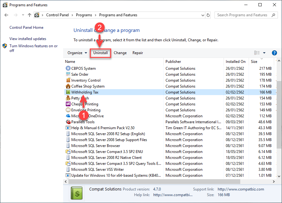
Task: Click Change in the toolbar
Action: 120,53
